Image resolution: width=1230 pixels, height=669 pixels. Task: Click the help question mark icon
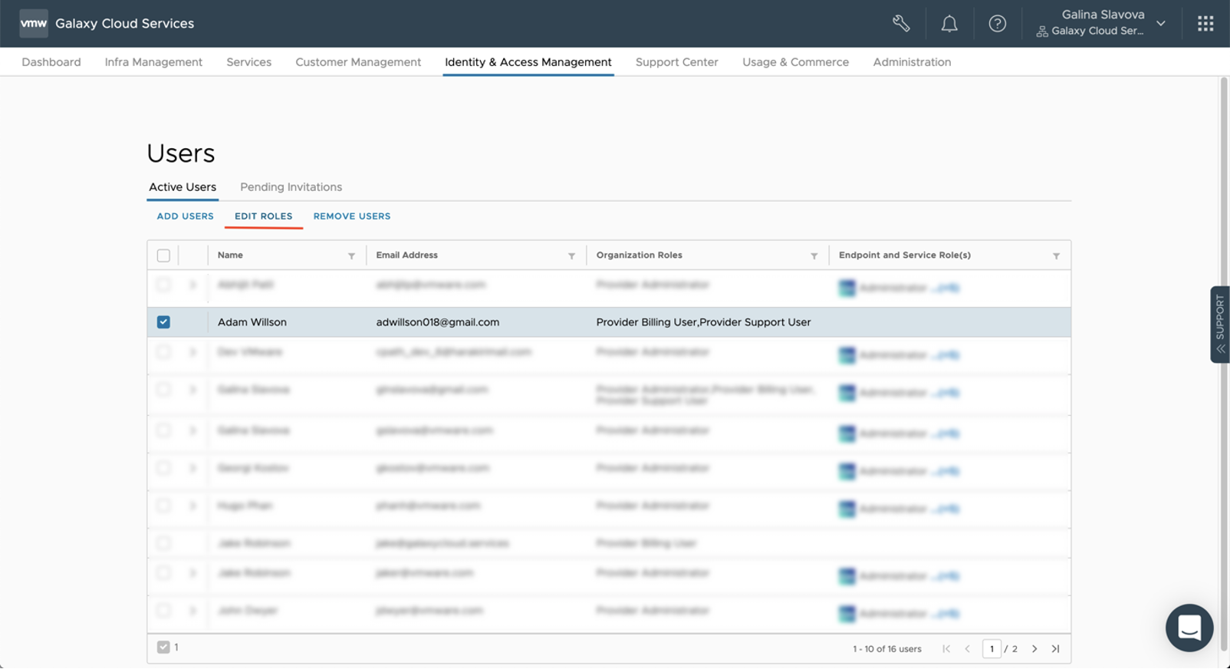997,24
